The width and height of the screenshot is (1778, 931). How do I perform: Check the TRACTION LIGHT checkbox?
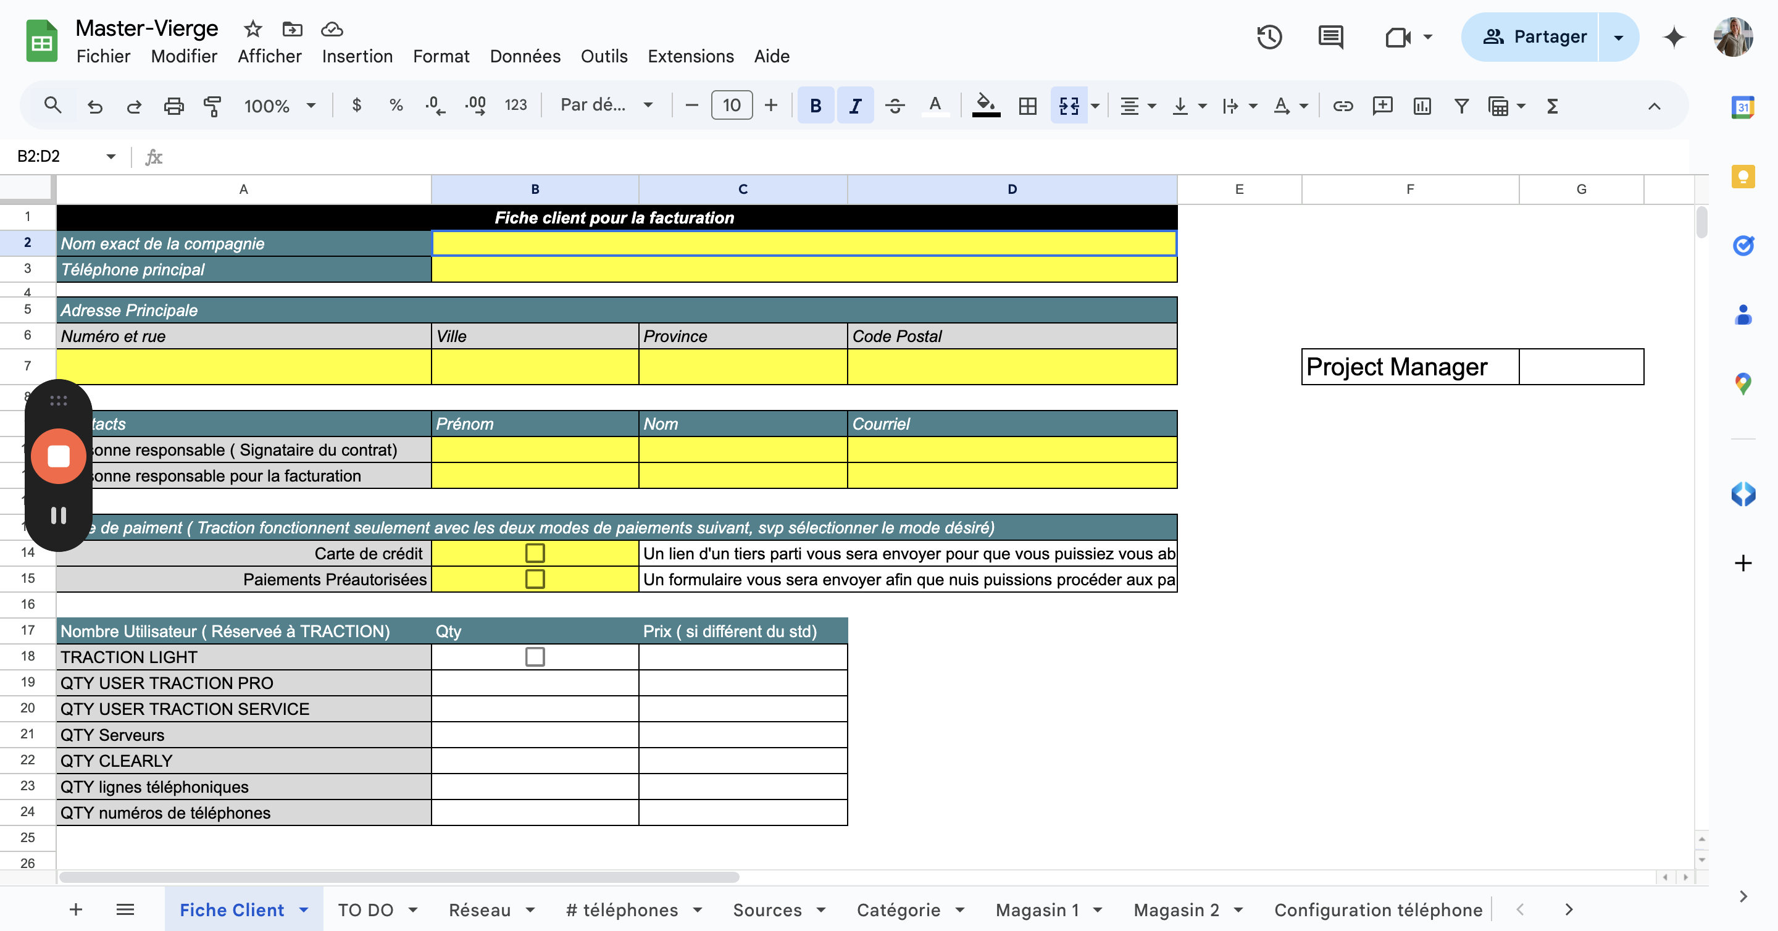(x=535, y=656)
